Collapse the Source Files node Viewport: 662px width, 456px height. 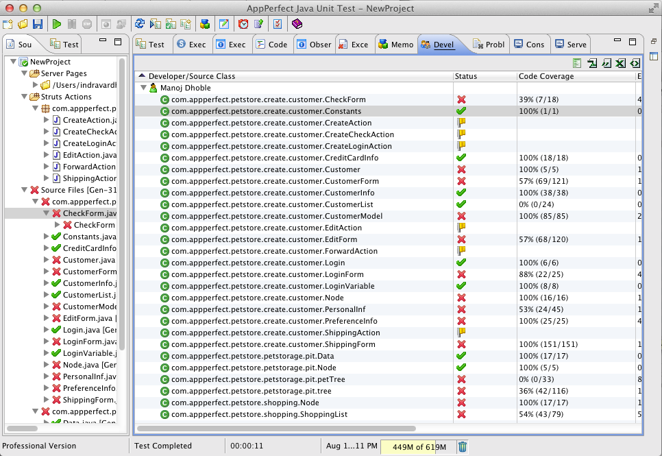tap(25, 190)
